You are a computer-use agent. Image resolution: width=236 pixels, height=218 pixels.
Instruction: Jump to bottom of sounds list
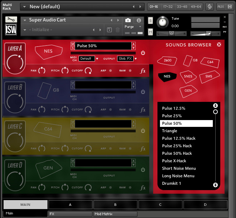tap(215, 185)
